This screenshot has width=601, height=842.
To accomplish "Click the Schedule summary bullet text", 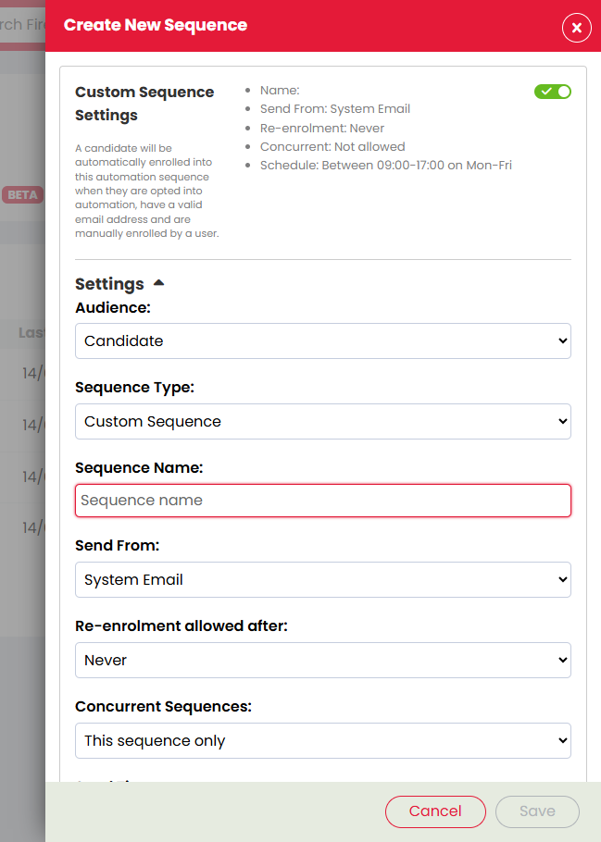I will point(386,166).
